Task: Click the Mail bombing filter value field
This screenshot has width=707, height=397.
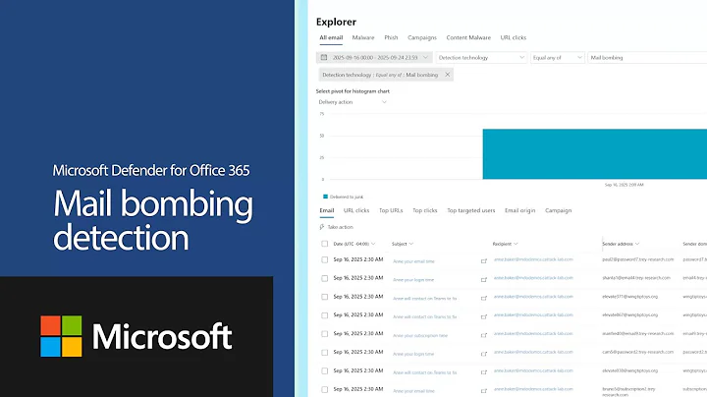Action: [647, 57]
